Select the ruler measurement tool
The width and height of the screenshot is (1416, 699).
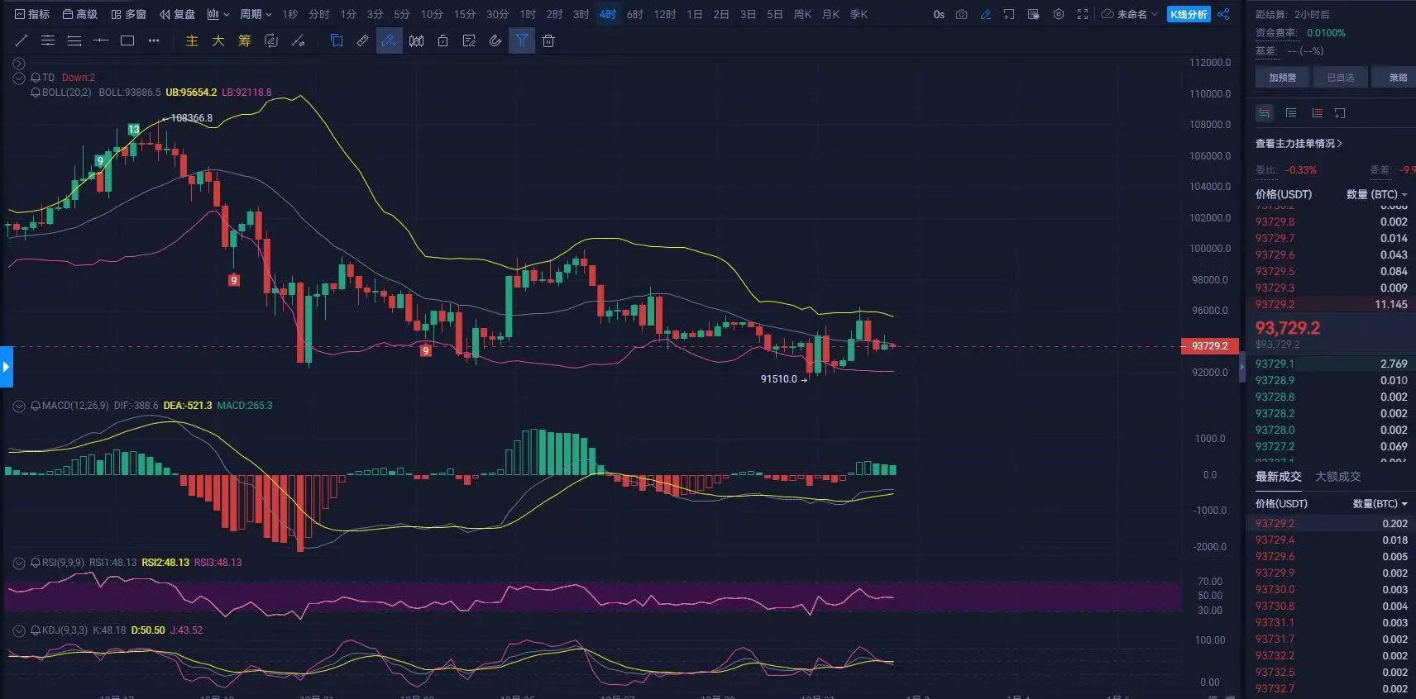[362, 40]
